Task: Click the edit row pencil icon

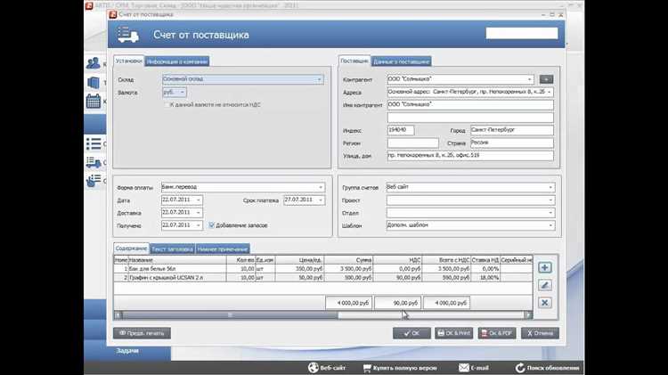Action: (545, 285)
